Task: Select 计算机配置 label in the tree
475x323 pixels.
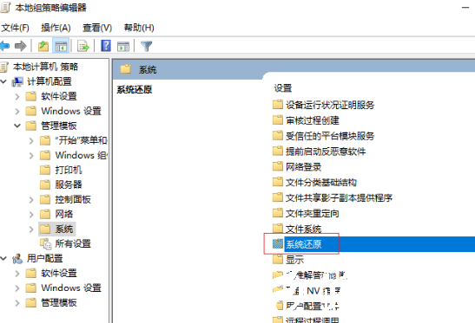Action: click(49, 81)
